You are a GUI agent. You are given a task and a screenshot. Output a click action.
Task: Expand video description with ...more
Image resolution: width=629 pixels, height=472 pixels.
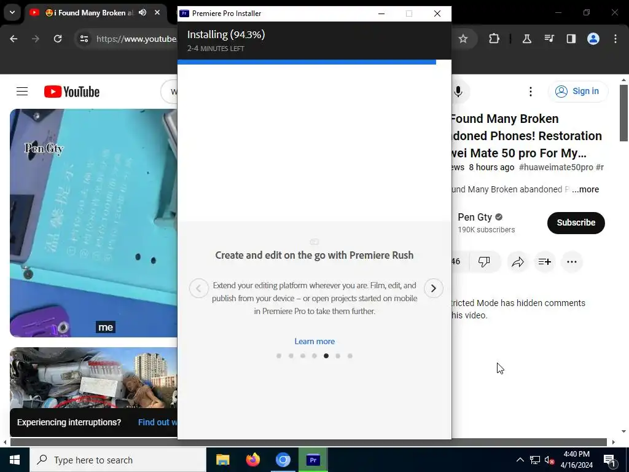pyautogui.click(x=585, y=189)
